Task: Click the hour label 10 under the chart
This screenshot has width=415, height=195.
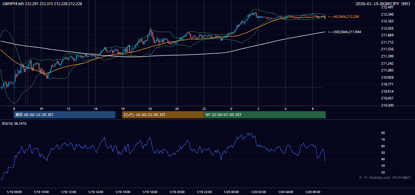Action: (x=41, y=109)
